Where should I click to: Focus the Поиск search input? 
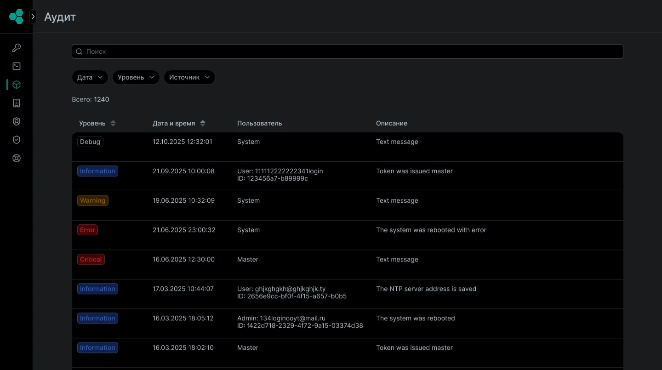coord(348,51)
